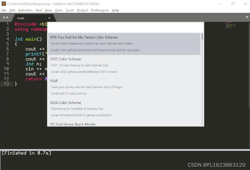250x170 pixels.
Task: Click the editor vertical scrollbar
Action: tap(249, 65)
